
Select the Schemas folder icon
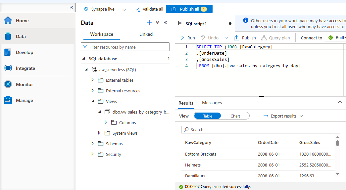click(x=101, y=144)
